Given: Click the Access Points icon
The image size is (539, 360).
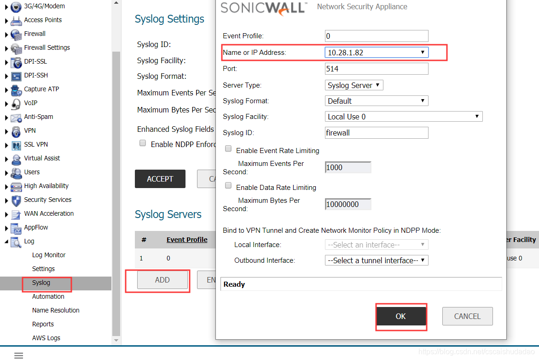Looking at the screenshot, I should pyautogui.click(x=16, y=21).
